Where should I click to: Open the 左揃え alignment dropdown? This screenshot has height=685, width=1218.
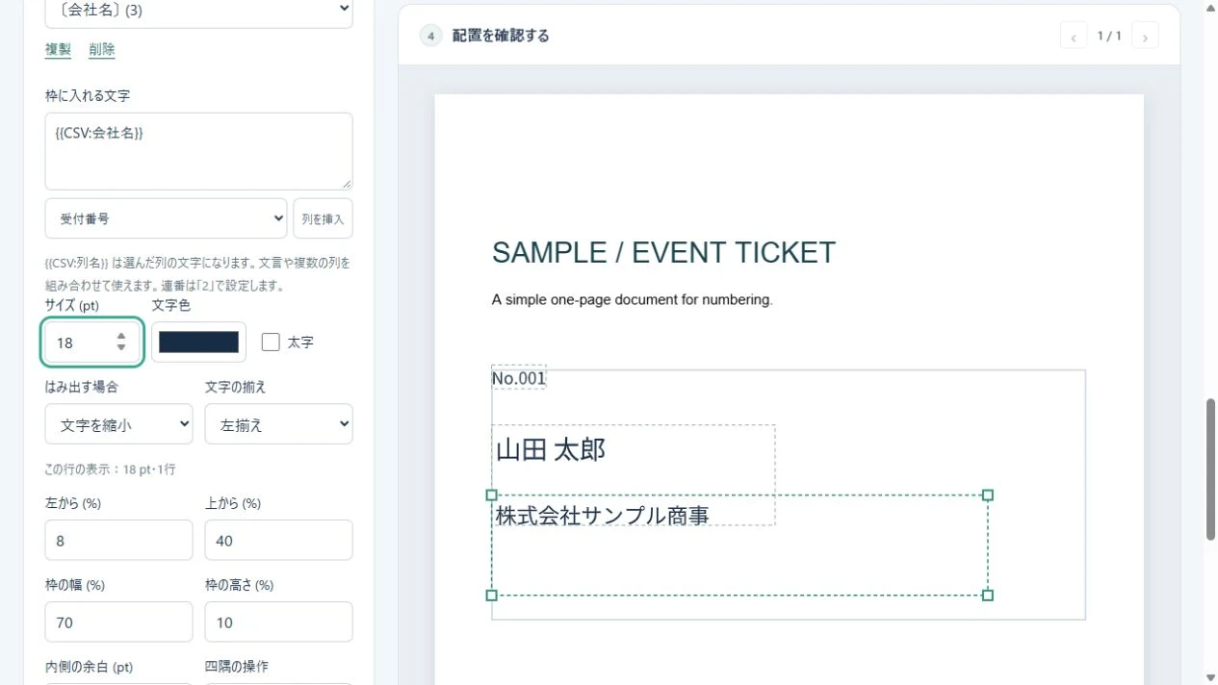pos(278,424)
